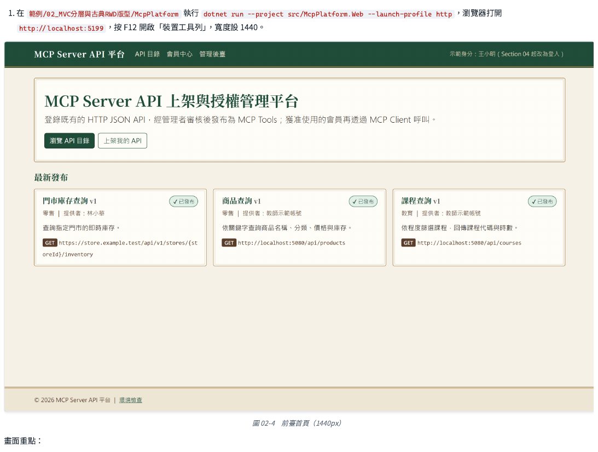Click the 畫面重點： text
The height and width of the screenshot is (452, 598).
coord(23,441)
